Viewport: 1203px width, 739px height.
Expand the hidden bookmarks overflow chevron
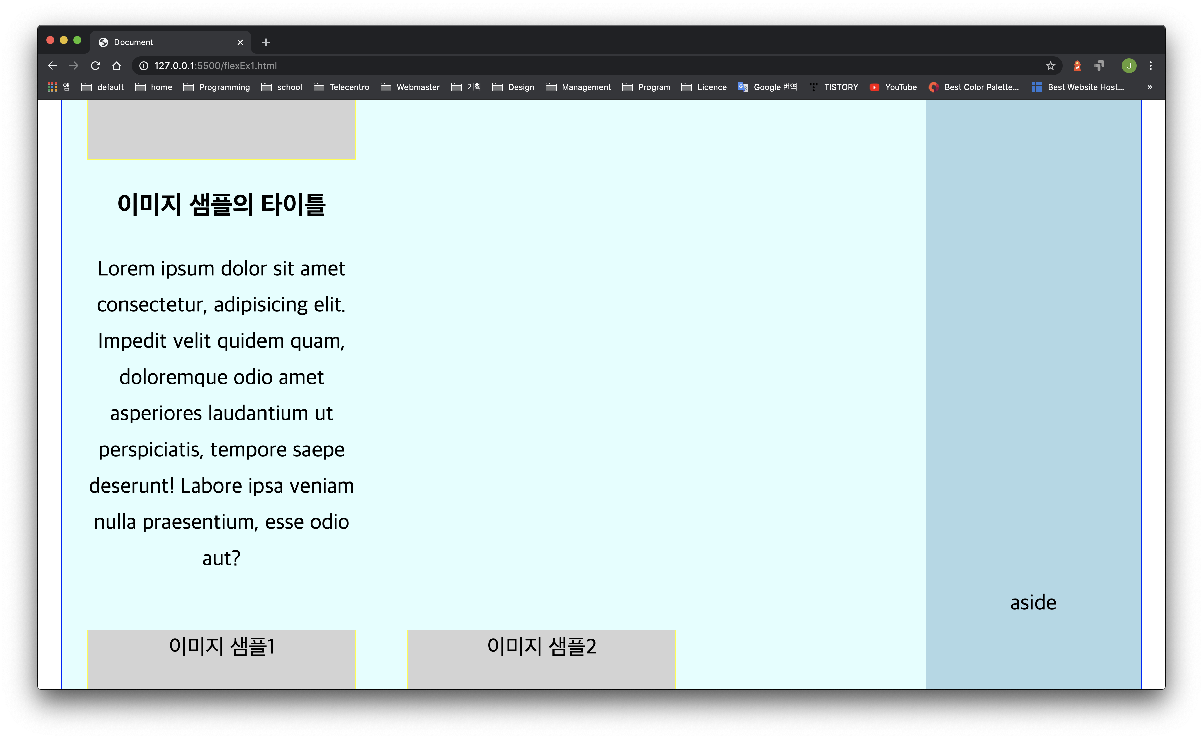pos(1150,87)
